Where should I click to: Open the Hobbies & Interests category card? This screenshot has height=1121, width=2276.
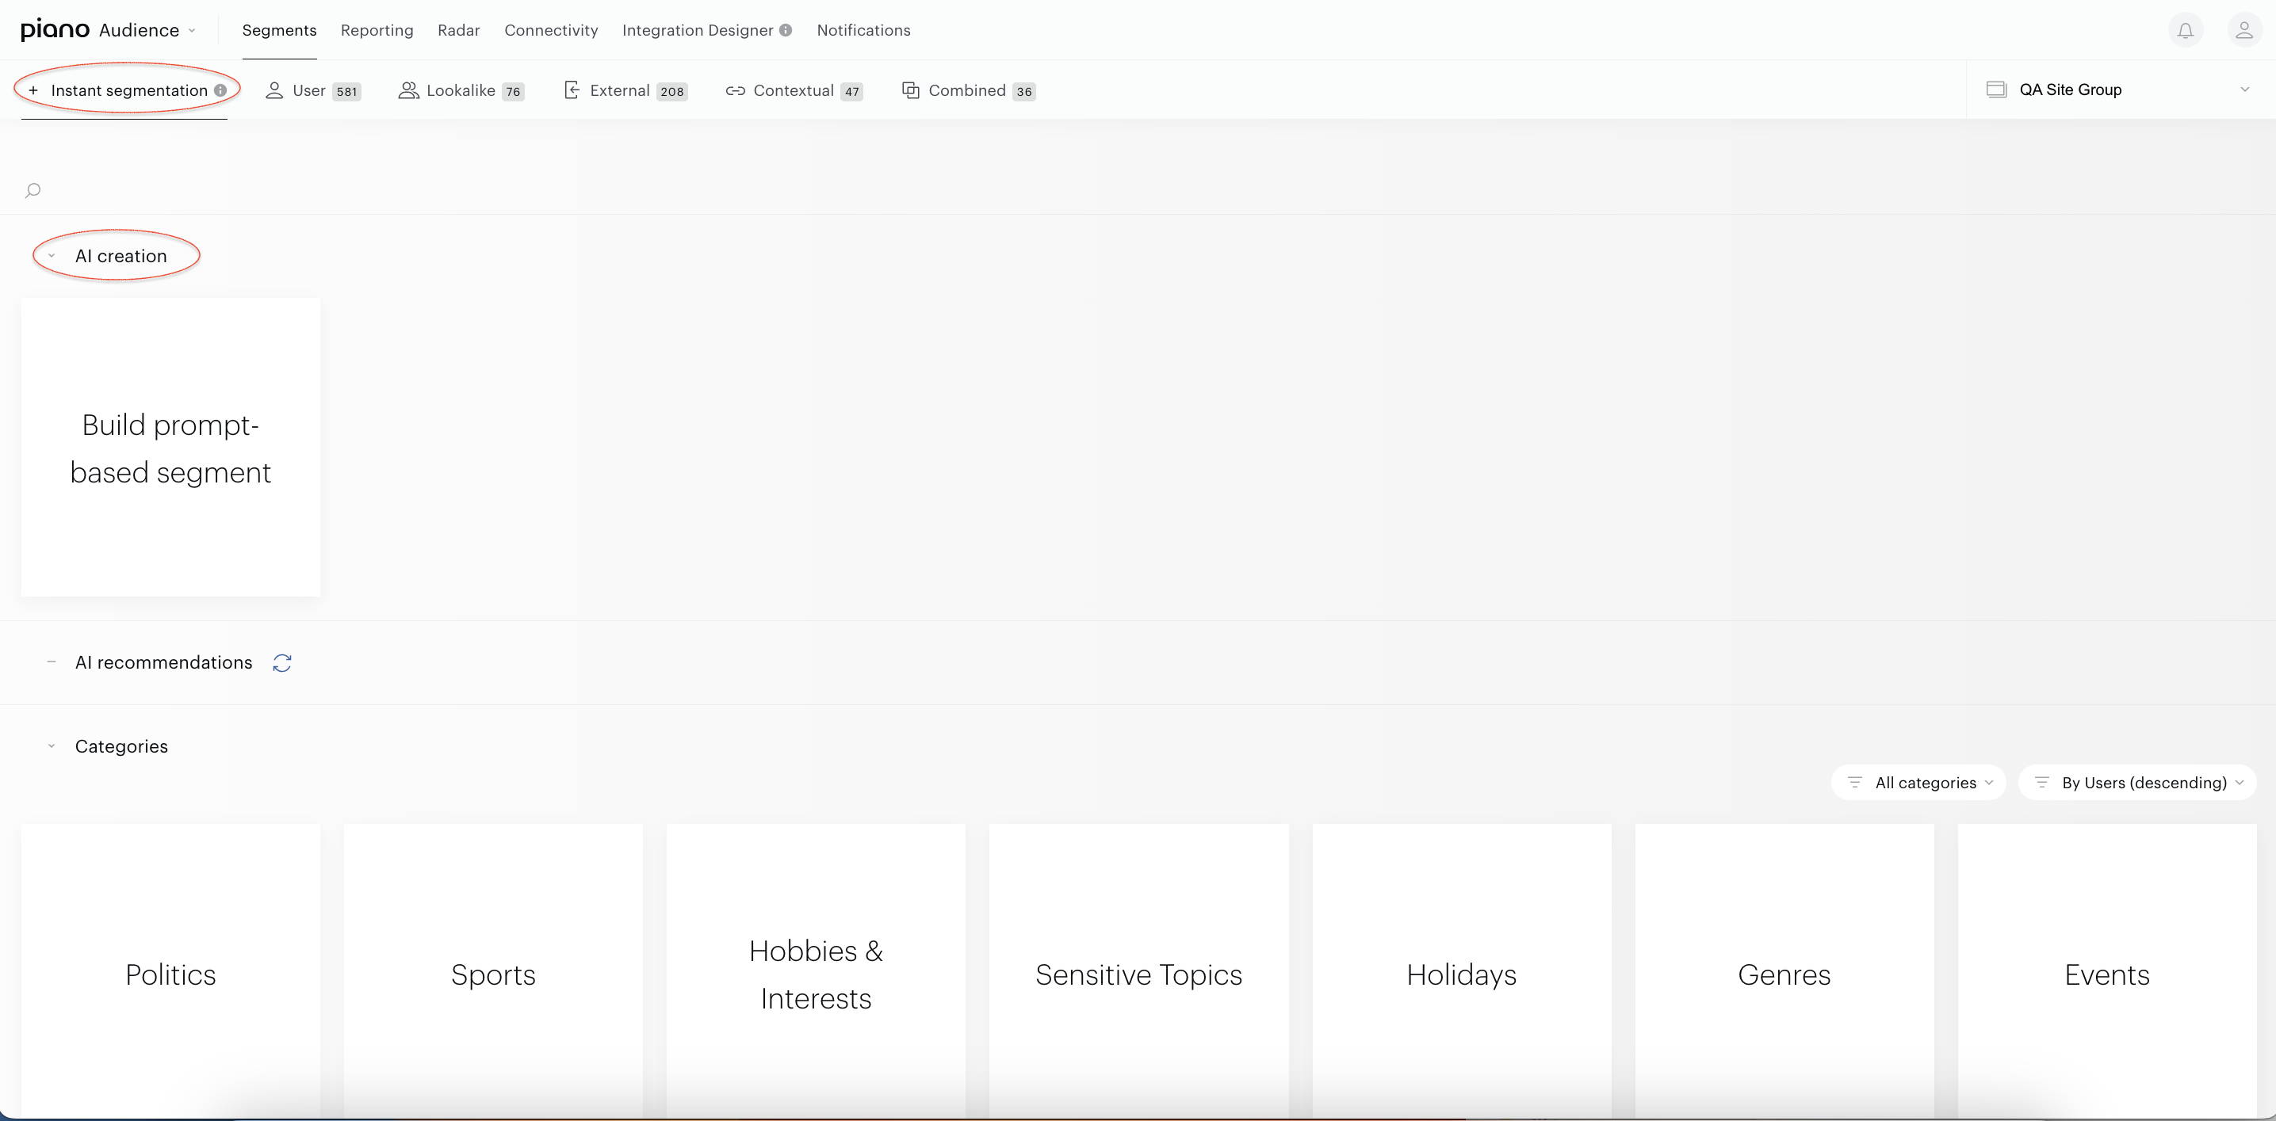(x=816, y=971)
